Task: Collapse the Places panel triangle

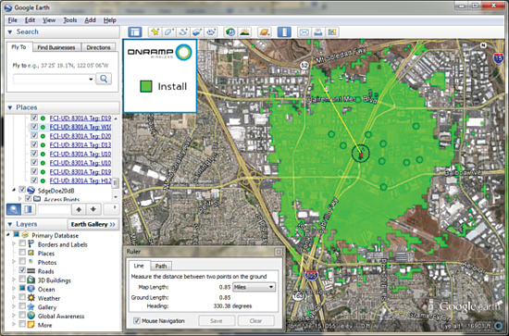Action: tap(10, 107)
